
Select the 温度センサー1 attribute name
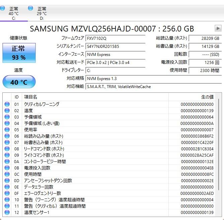tap(36, 212)
